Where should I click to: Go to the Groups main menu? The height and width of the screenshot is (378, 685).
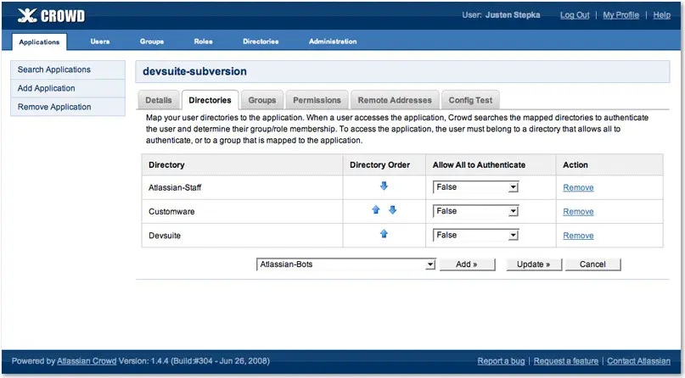(x=152, y=42)
